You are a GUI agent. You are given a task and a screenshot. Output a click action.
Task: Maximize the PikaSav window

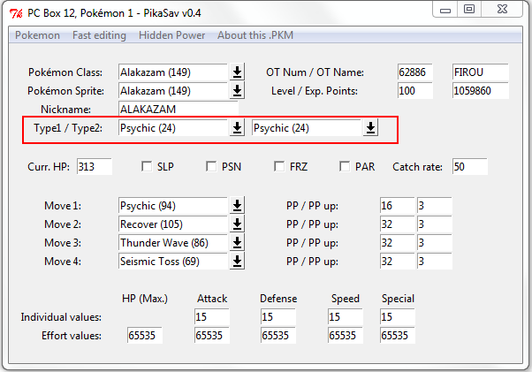[469, 9]
